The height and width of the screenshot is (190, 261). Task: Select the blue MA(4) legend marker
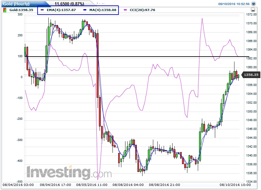[x=84, y=9]
